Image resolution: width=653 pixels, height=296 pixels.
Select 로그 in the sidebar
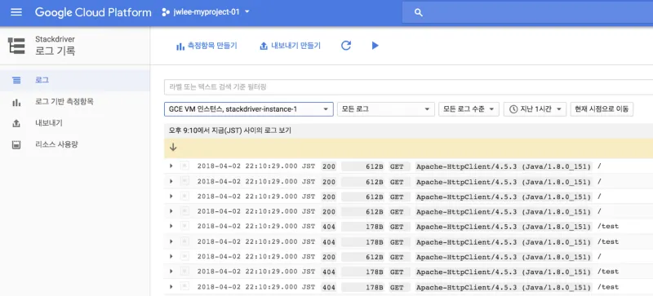click(75, 80)
